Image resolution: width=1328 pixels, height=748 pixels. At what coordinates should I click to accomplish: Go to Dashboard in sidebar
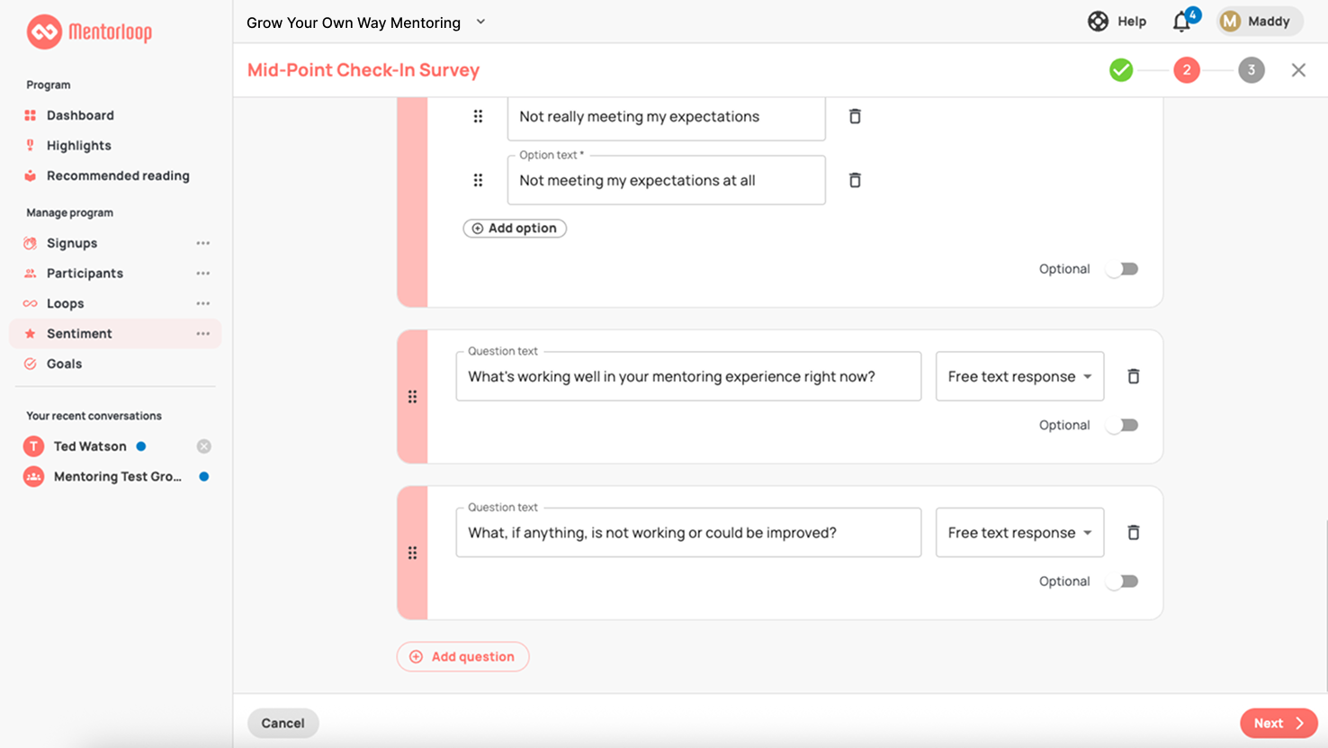coord(80,115)
